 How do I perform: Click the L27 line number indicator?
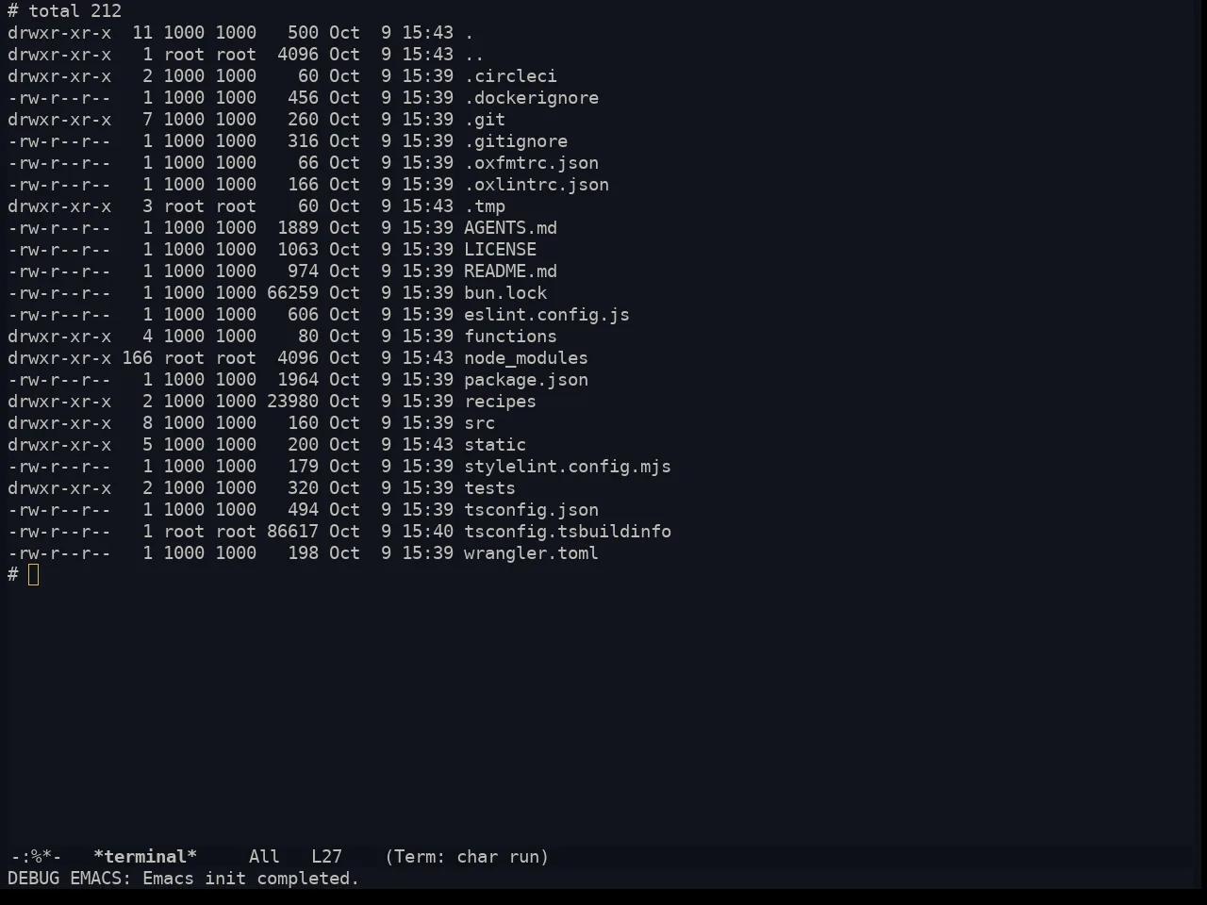pos(326,857)
